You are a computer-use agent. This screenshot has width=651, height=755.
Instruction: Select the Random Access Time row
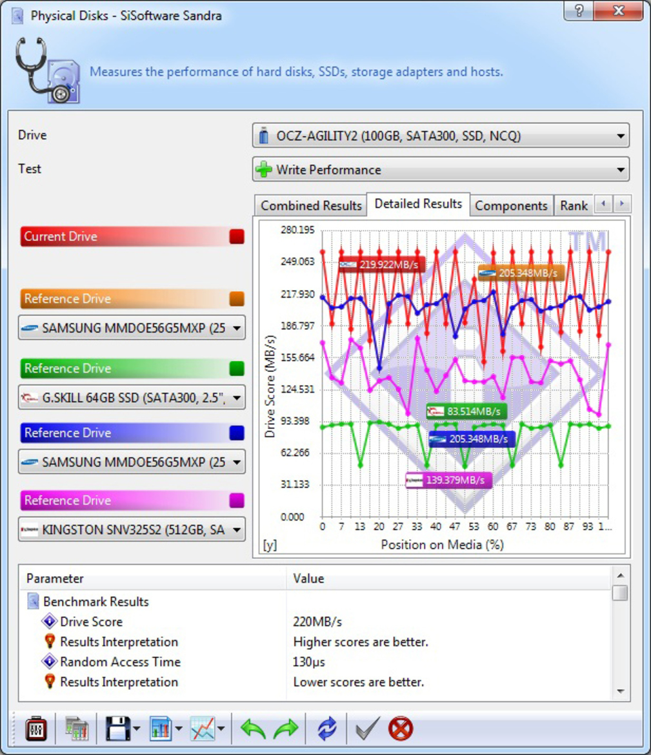pos(315,661)
